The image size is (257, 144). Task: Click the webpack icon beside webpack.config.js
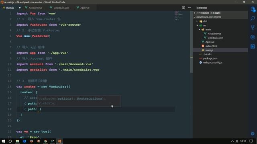click(x=201, y=62)
